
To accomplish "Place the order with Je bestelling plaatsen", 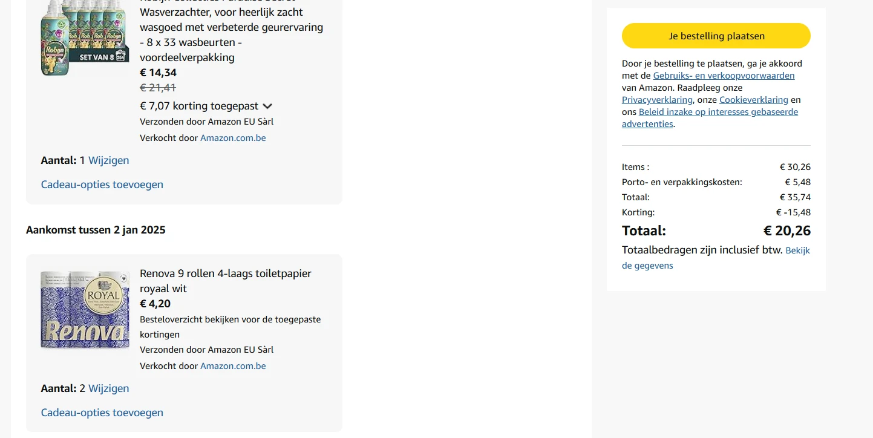I will 716,36.
